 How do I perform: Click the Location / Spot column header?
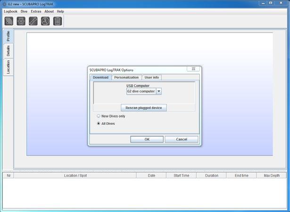click(x=75, y=175)
